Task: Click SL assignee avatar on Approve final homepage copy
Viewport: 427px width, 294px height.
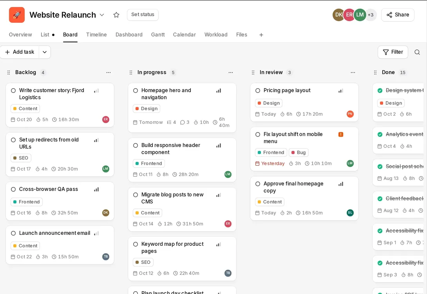Action: click(x=350, y=213)
